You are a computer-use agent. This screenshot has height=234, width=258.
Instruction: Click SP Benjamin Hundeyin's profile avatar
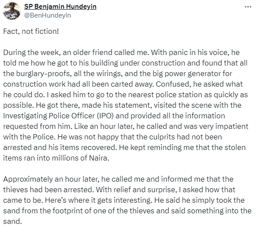click(x=12, y=11)
